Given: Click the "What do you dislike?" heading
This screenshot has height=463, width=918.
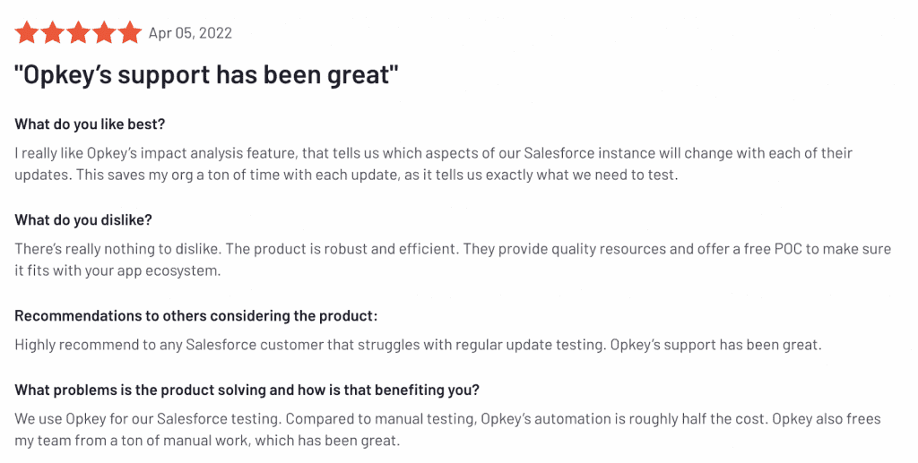Looking at the screenshot, I should tap(85, 219).
